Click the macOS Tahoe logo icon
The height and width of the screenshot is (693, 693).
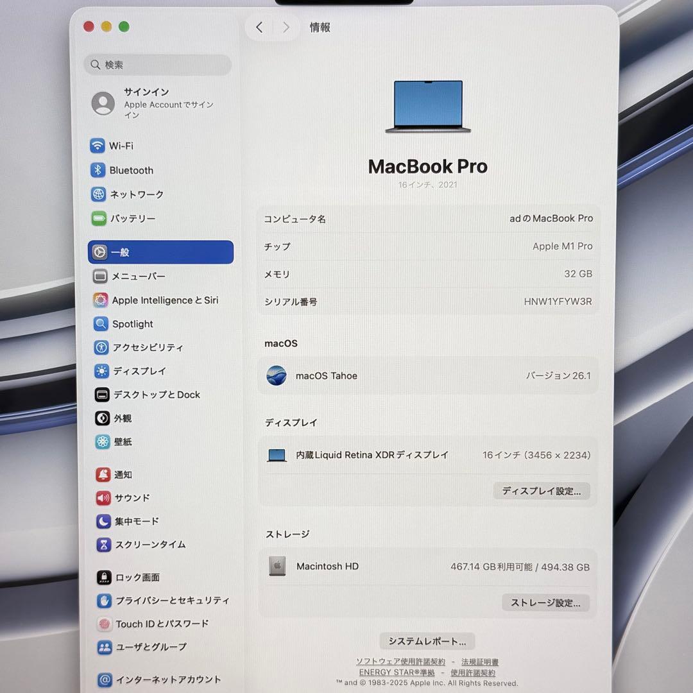[x=277, y=375]
